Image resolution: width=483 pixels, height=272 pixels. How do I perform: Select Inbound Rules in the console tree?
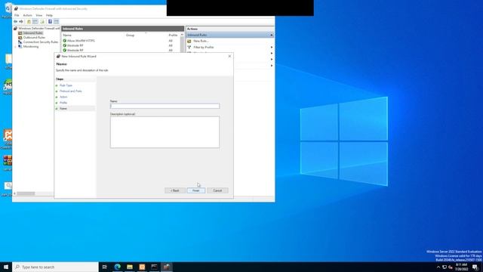tap(32, 33)
